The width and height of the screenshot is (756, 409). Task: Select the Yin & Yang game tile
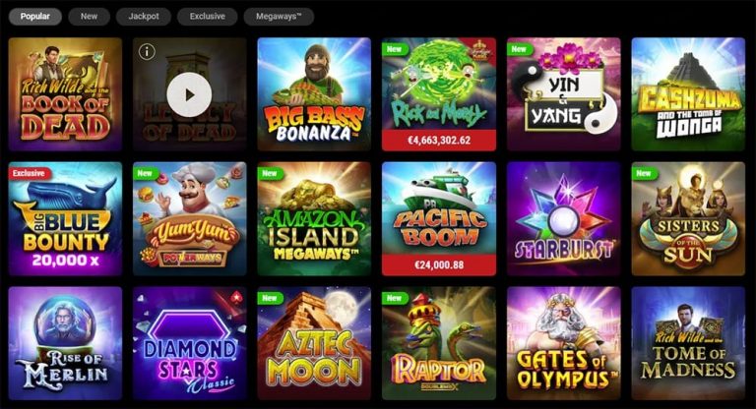click(x=564, y=94)
